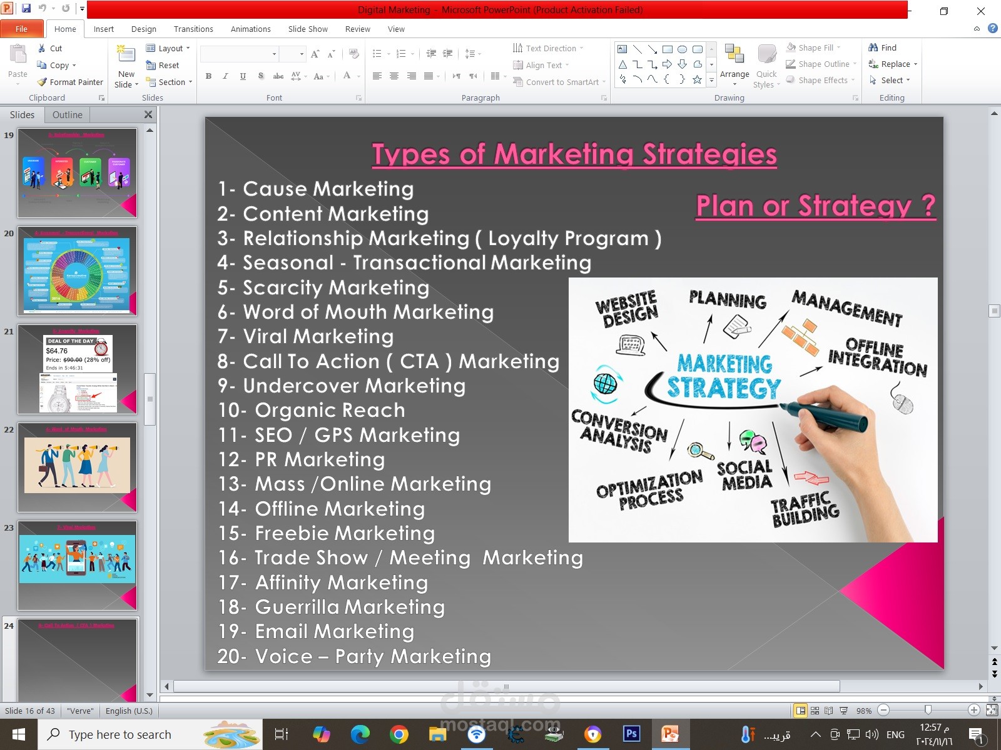
Task: Switch to the Outline pane tab
Action: click(68, 115)
